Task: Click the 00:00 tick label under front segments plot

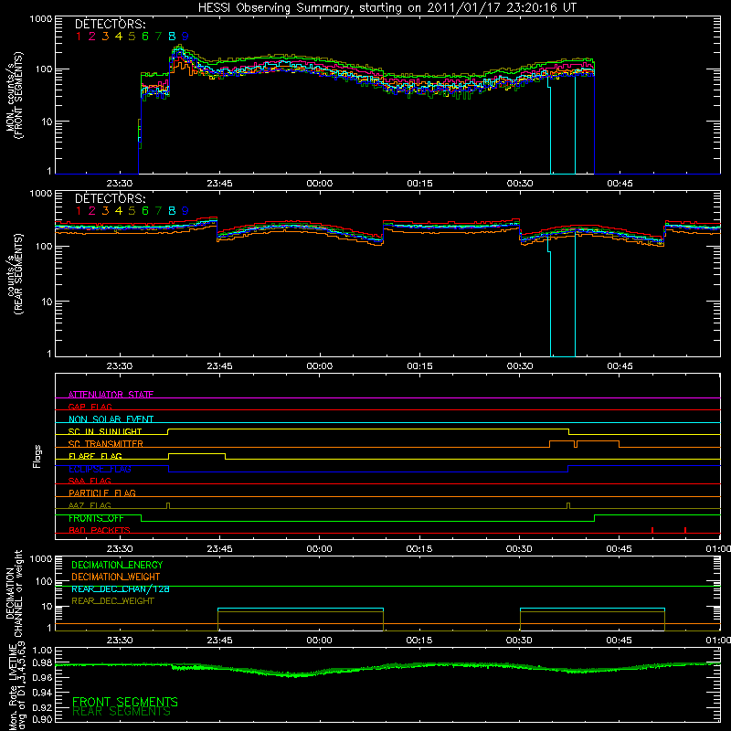Action: pyautogui.click(x=319, y=184)
